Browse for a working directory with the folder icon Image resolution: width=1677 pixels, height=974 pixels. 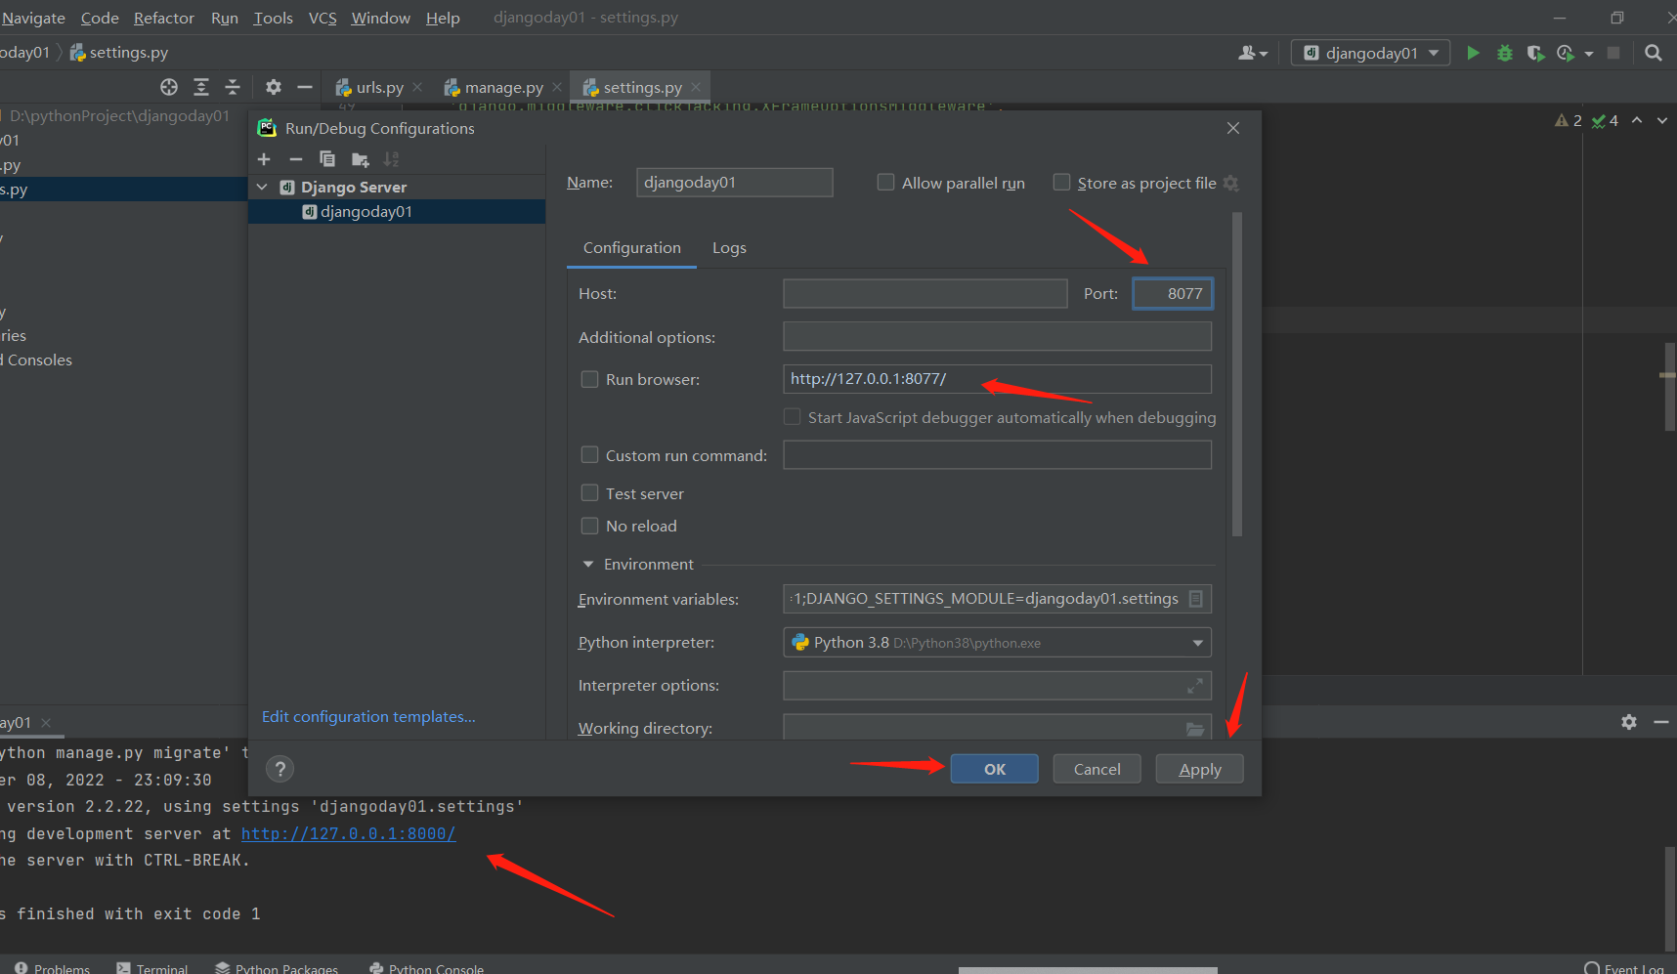click(x=1195, y=729)
